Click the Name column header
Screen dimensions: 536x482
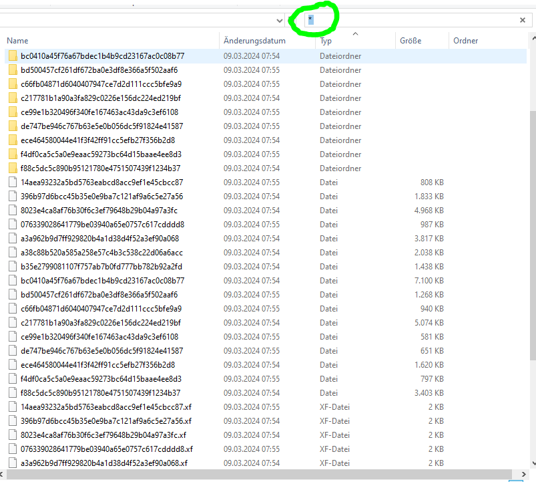(17, 41)
